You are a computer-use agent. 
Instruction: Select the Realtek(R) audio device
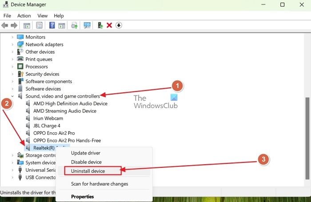coord(44,148)
